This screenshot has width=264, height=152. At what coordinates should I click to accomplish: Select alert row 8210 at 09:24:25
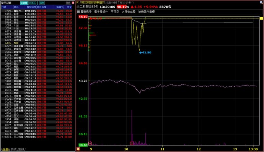click(x=36, y=93)
